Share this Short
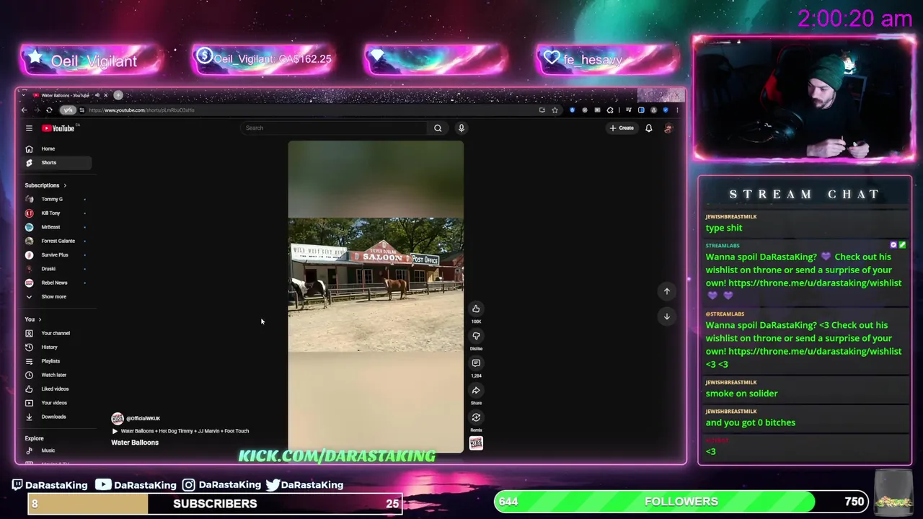 (x=476, y=391)
